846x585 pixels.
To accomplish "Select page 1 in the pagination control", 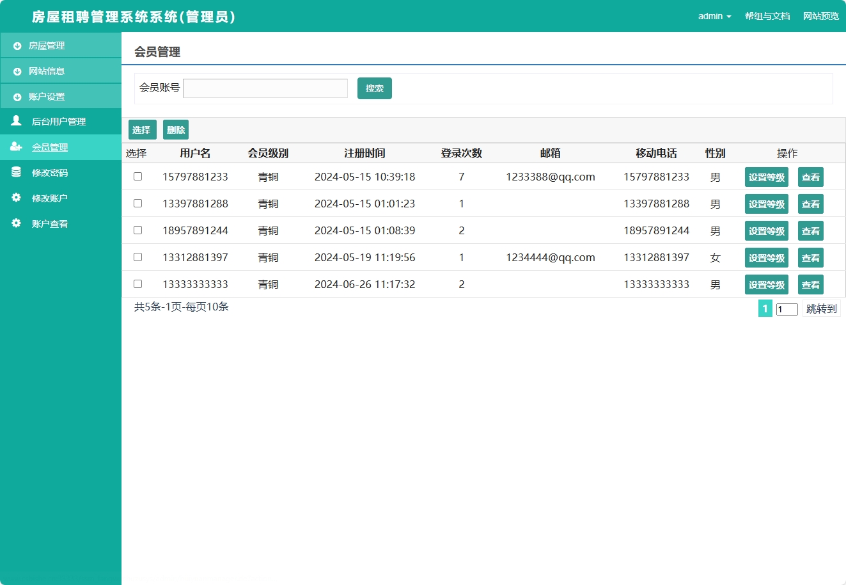I will [765, 309].
